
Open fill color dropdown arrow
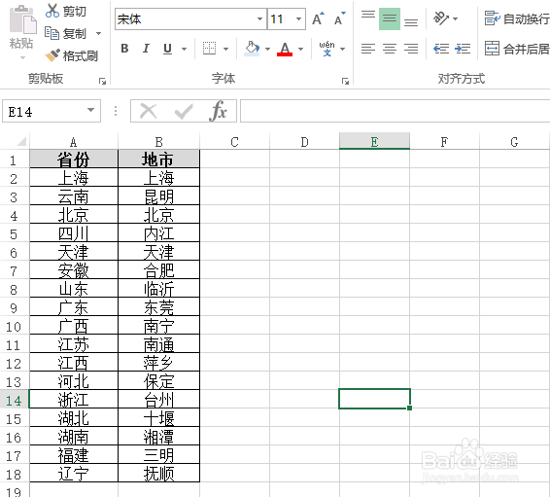click(267, 49)
